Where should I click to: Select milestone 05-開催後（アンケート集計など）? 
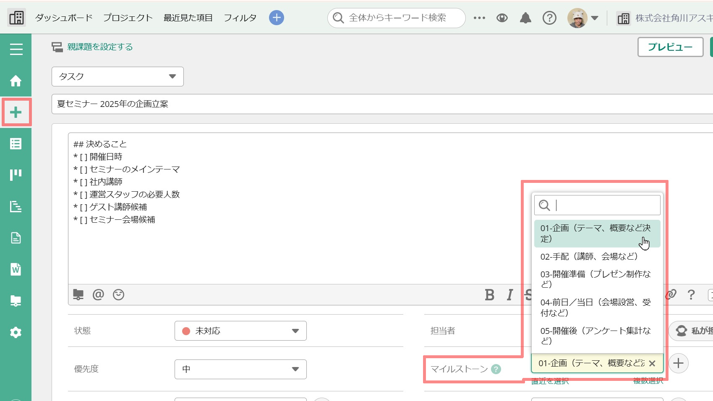pos(597,336)
